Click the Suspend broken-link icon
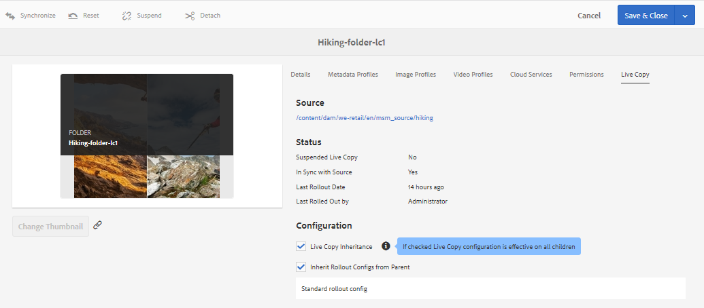This screenshot has height=308, width=704. click(x=127, y=16)
